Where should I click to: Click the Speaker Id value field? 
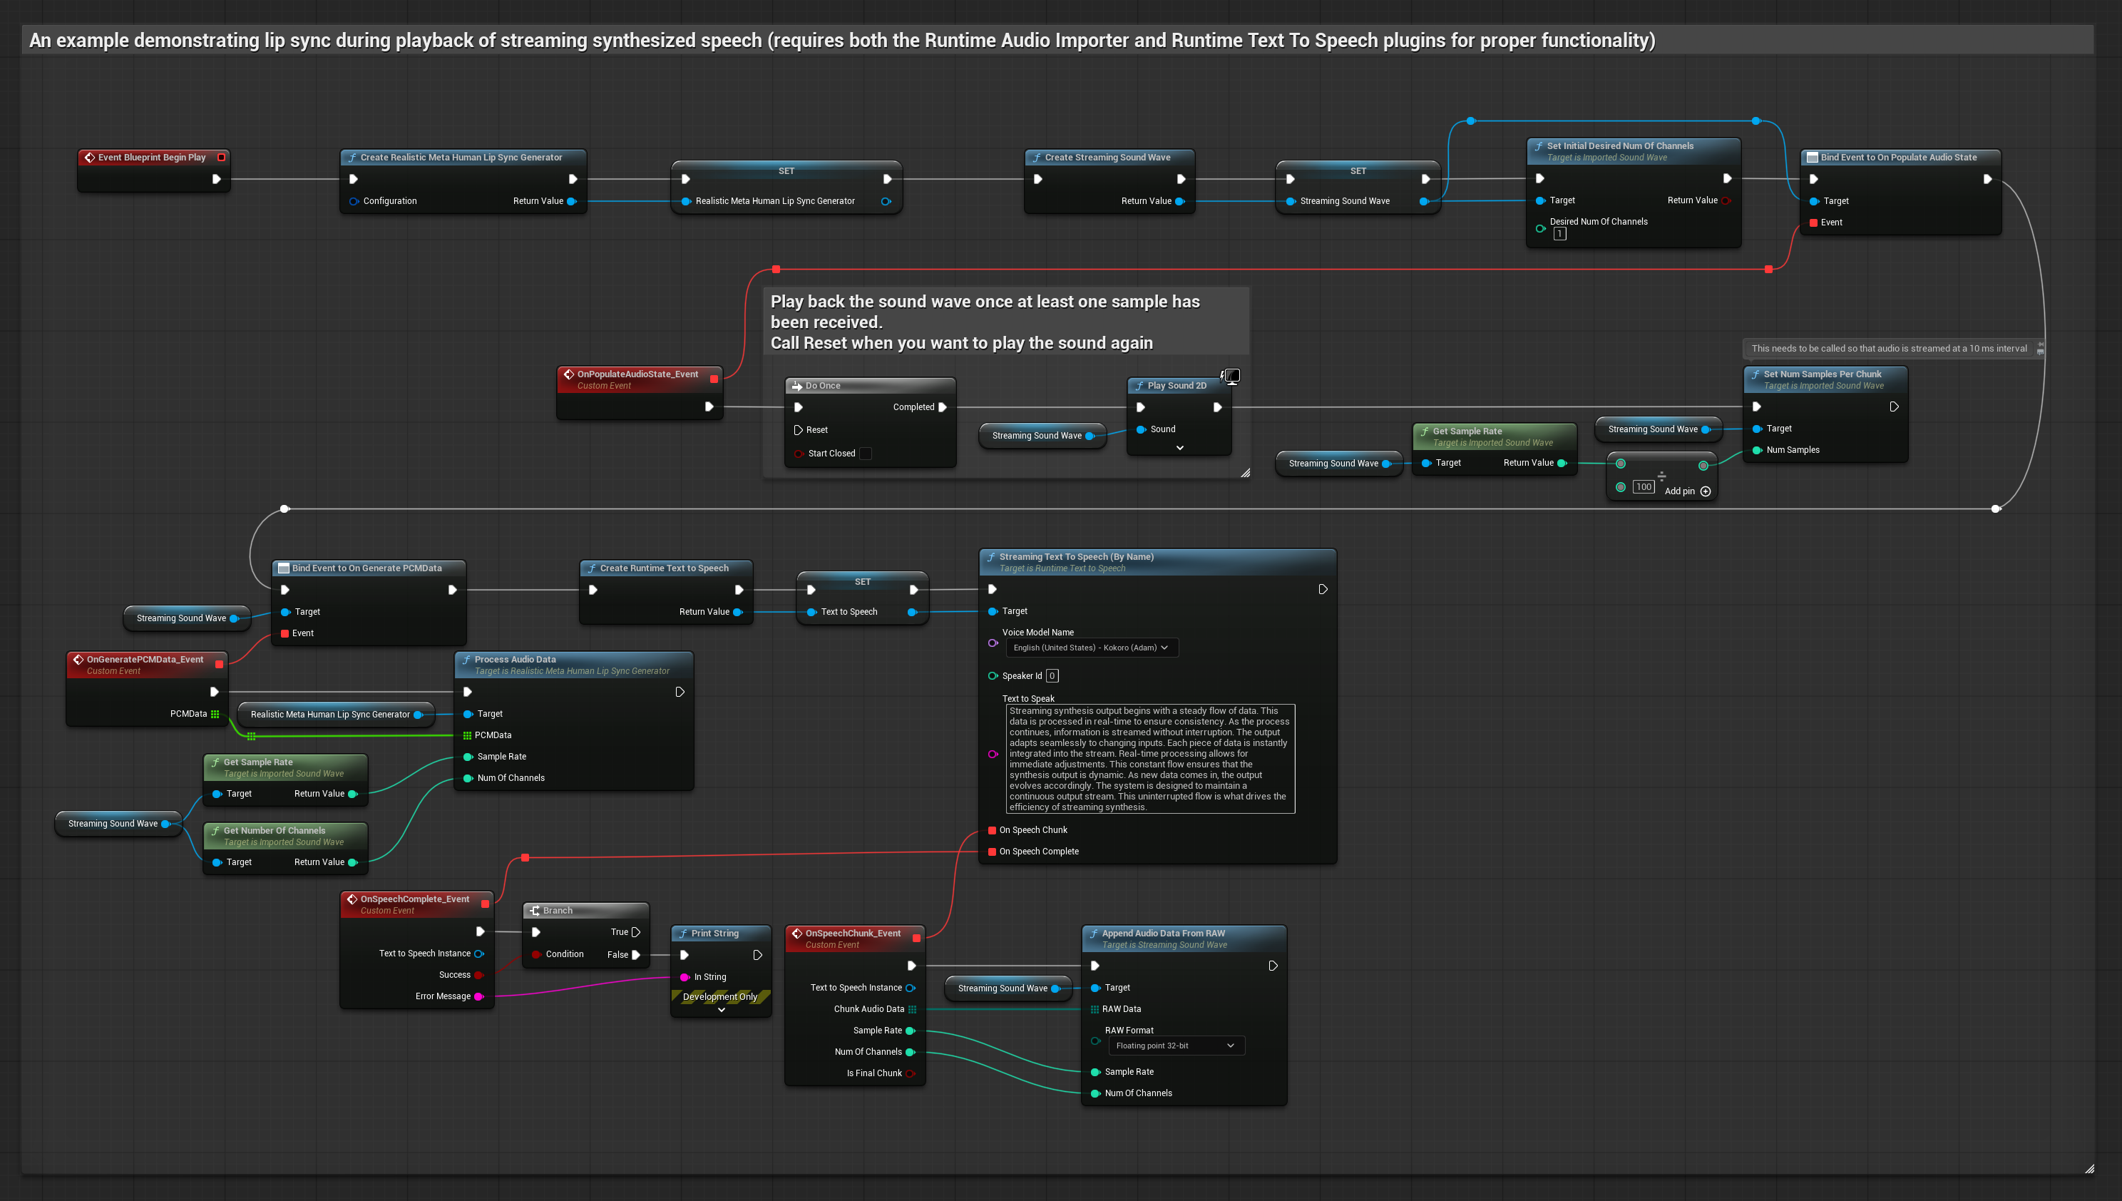point(1052,675)
